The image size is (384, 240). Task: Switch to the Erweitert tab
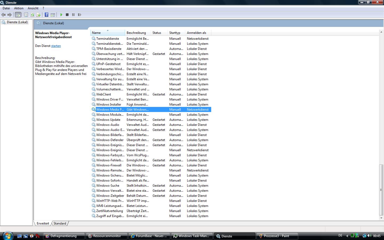(x=43, y=223)
